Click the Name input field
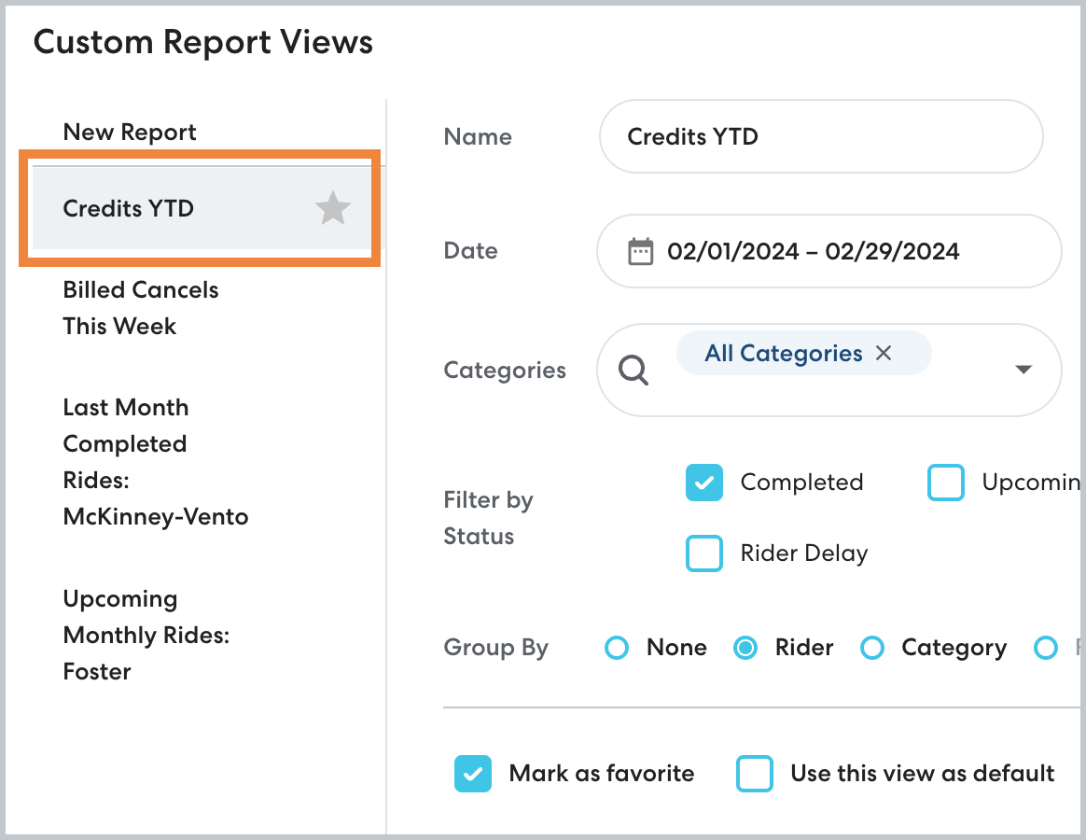The height and width of the screenshot is (840, 1086). [821, 137]
